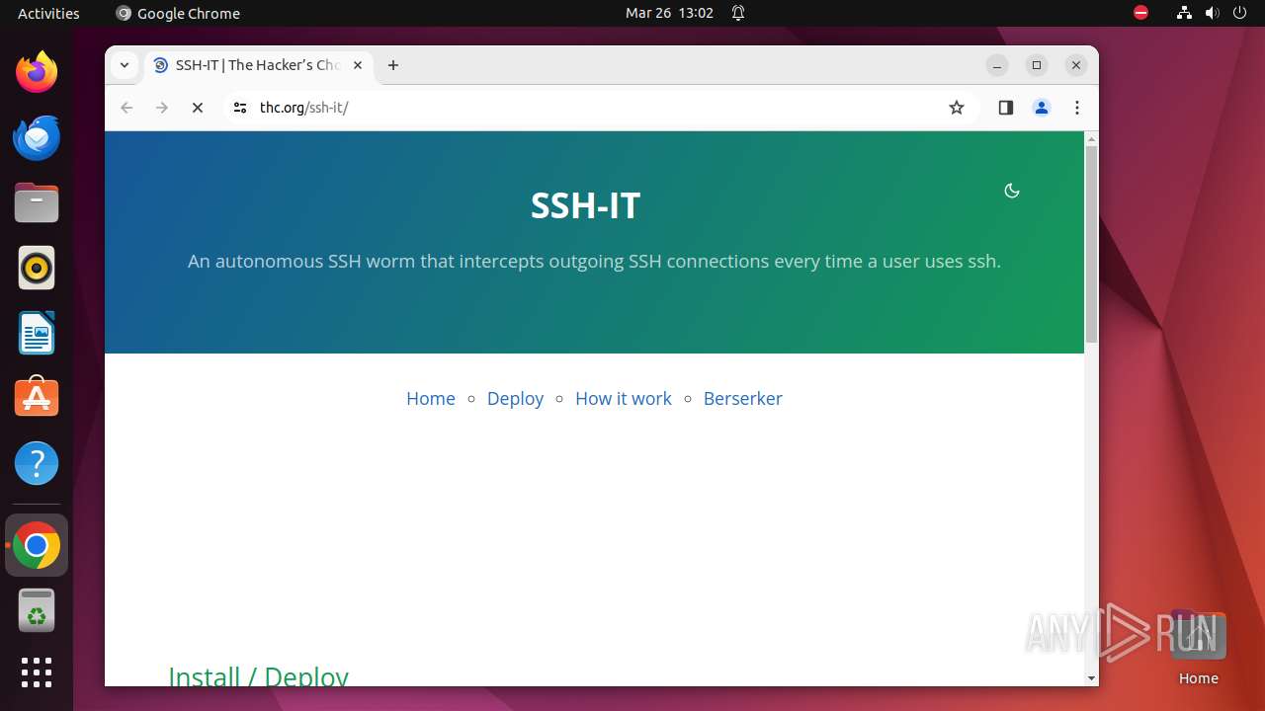Open the Trash in the dock
This screenshot has height=711, width=1265.
[x=37, y=610]
